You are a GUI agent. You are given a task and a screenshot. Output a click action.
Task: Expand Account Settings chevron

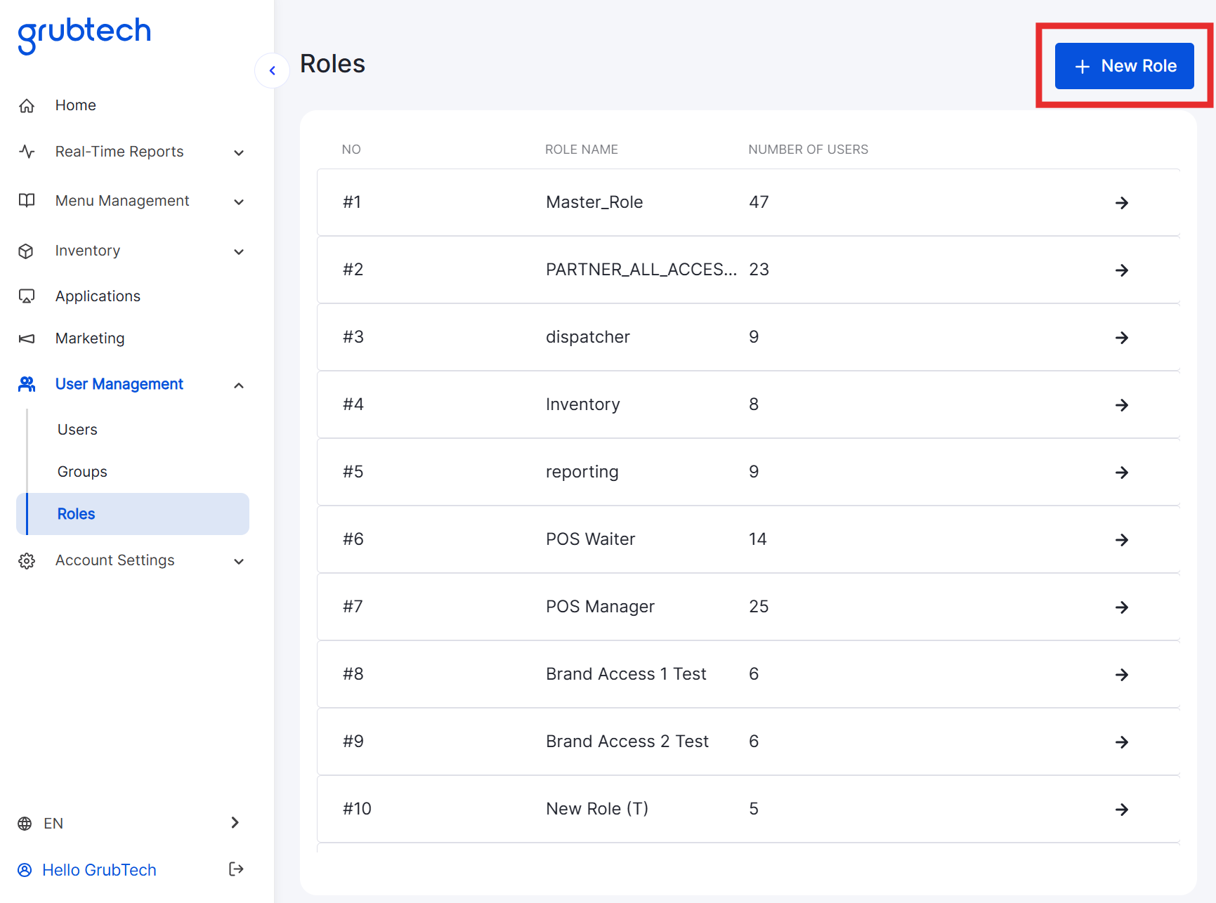[239, 561]
